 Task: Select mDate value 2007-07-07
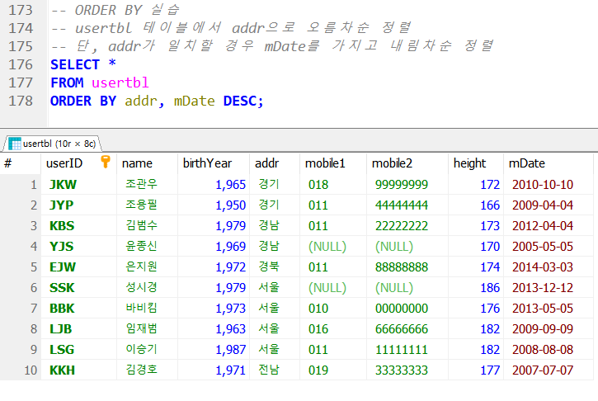coord(542,370)
